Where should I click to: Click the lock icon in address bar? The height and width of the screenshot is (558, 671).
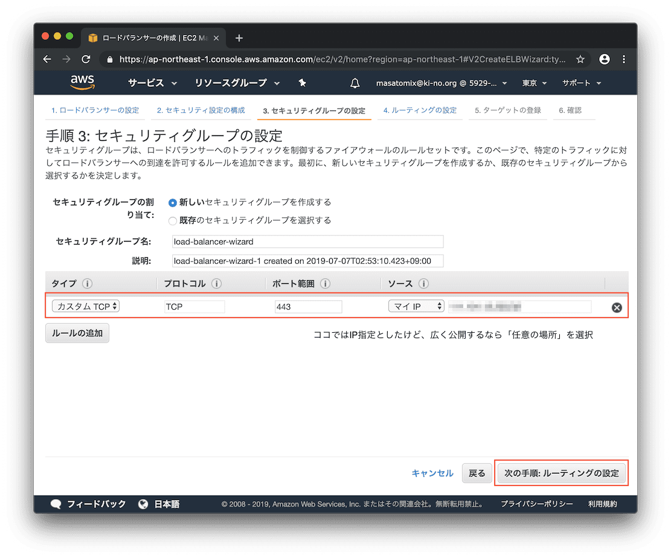[x=110, y=59]
